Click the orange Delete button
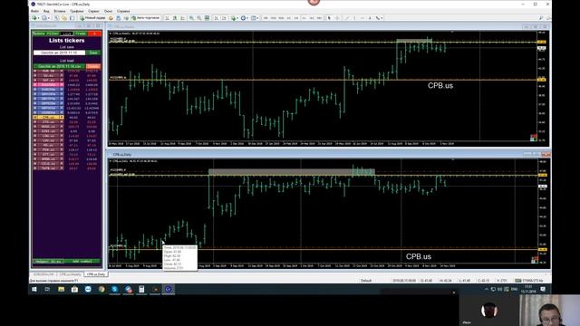The height and width of the screenshot is (326, 580). pyautogui.click(x=93, y=66)
